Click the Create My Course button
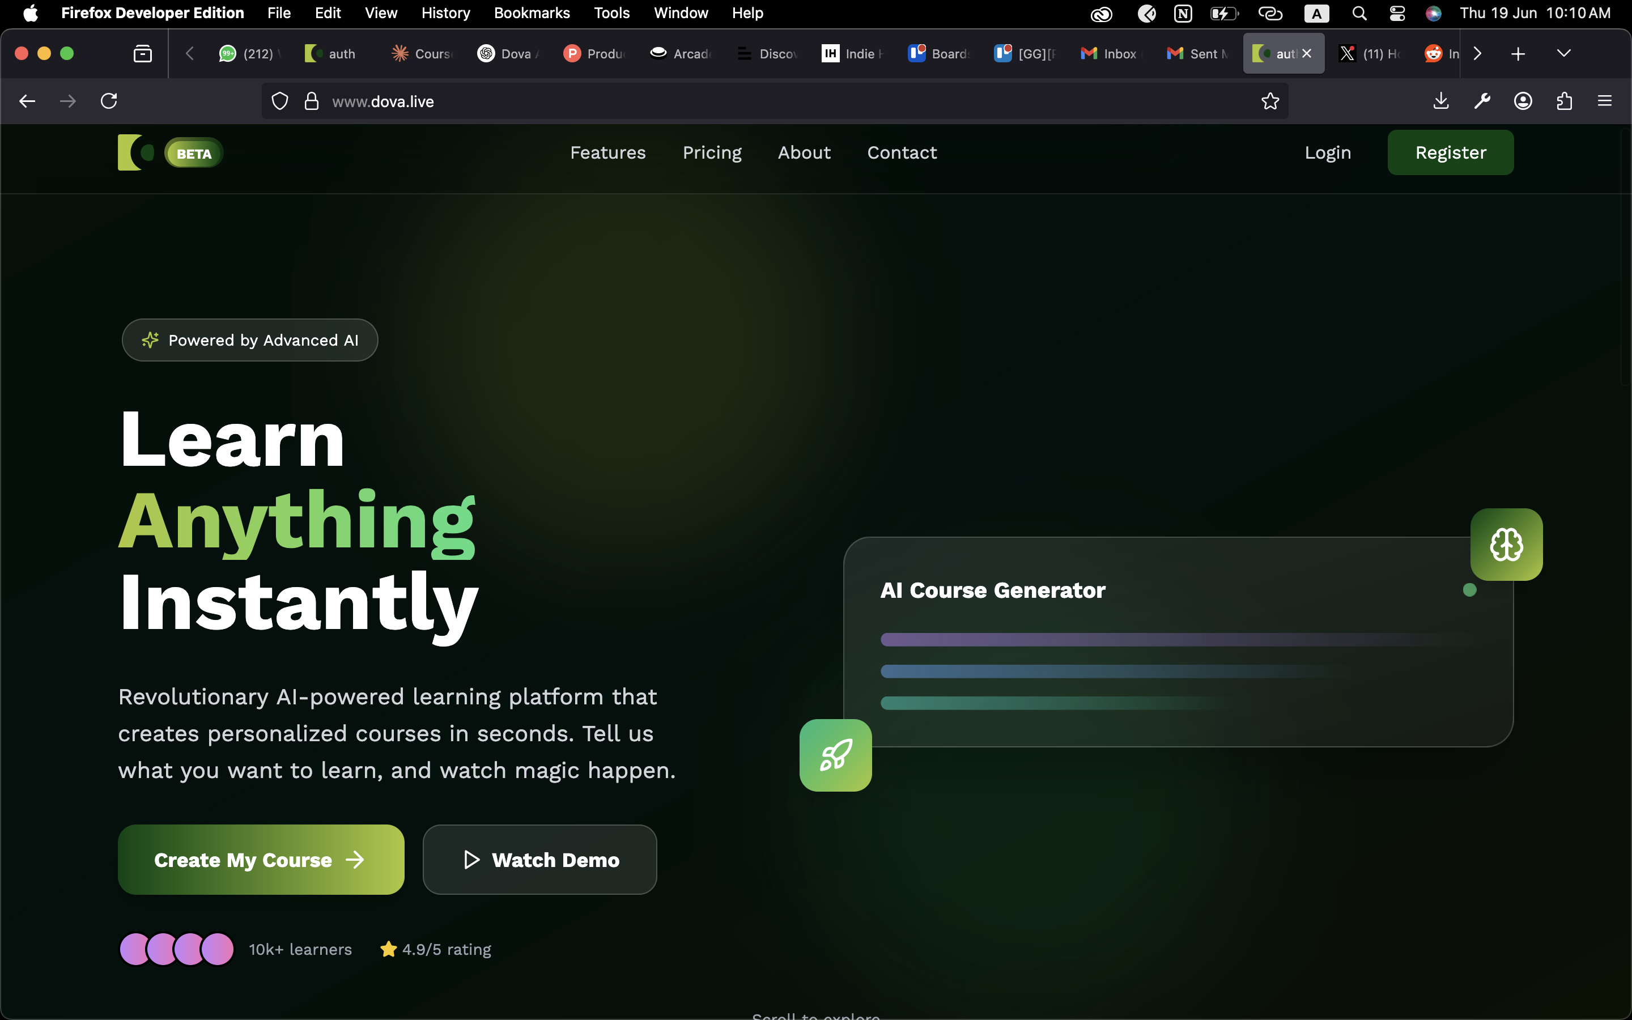Viewport: 1632px width, 1020px height. 261,860
